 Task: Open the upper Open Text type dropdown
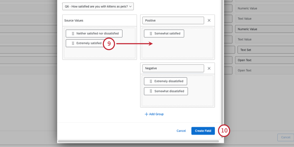click(265, 60)
